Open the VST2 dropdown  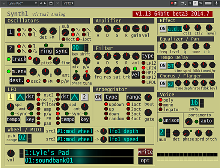(68, 3)
